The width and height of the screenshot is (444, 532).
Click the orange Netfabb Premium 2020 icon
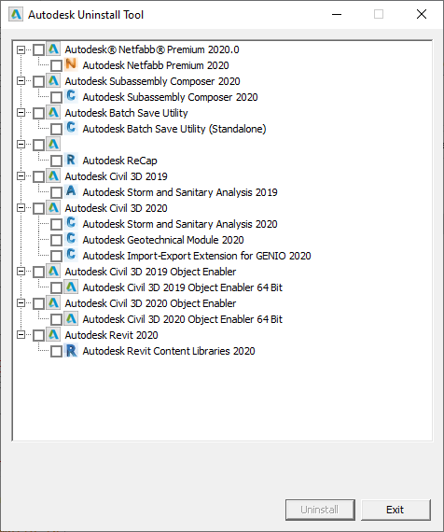71,64
